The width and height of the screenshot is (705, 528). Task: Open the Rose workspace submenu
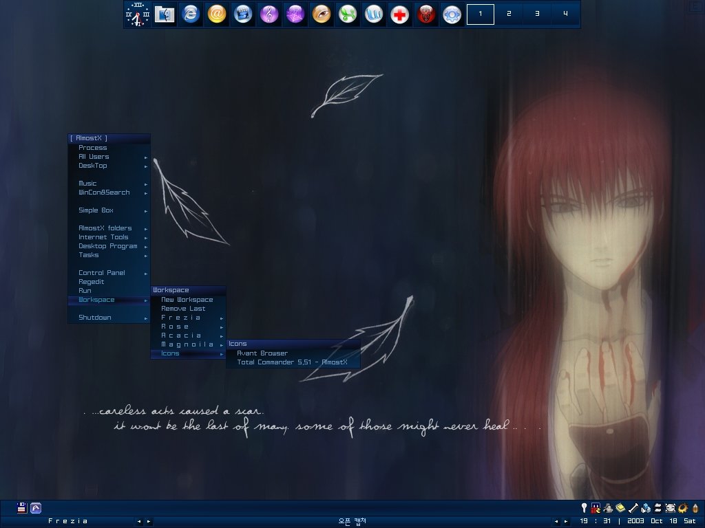tap(188, 327)
